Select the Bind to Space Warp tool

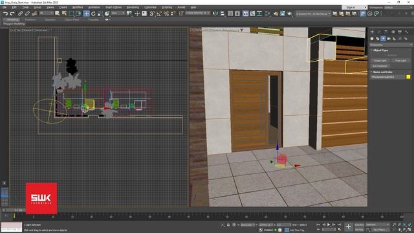(34, 14)
